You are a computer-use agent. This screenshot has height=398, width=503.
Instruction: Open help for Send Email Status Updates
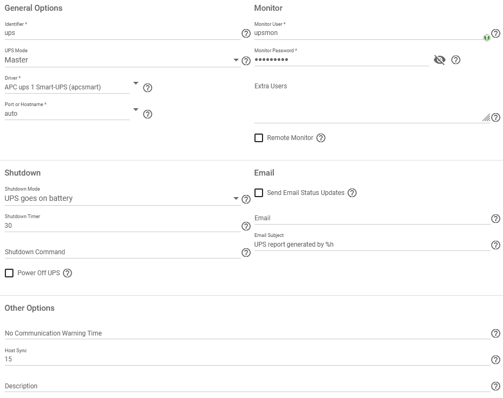coord(352,193)
